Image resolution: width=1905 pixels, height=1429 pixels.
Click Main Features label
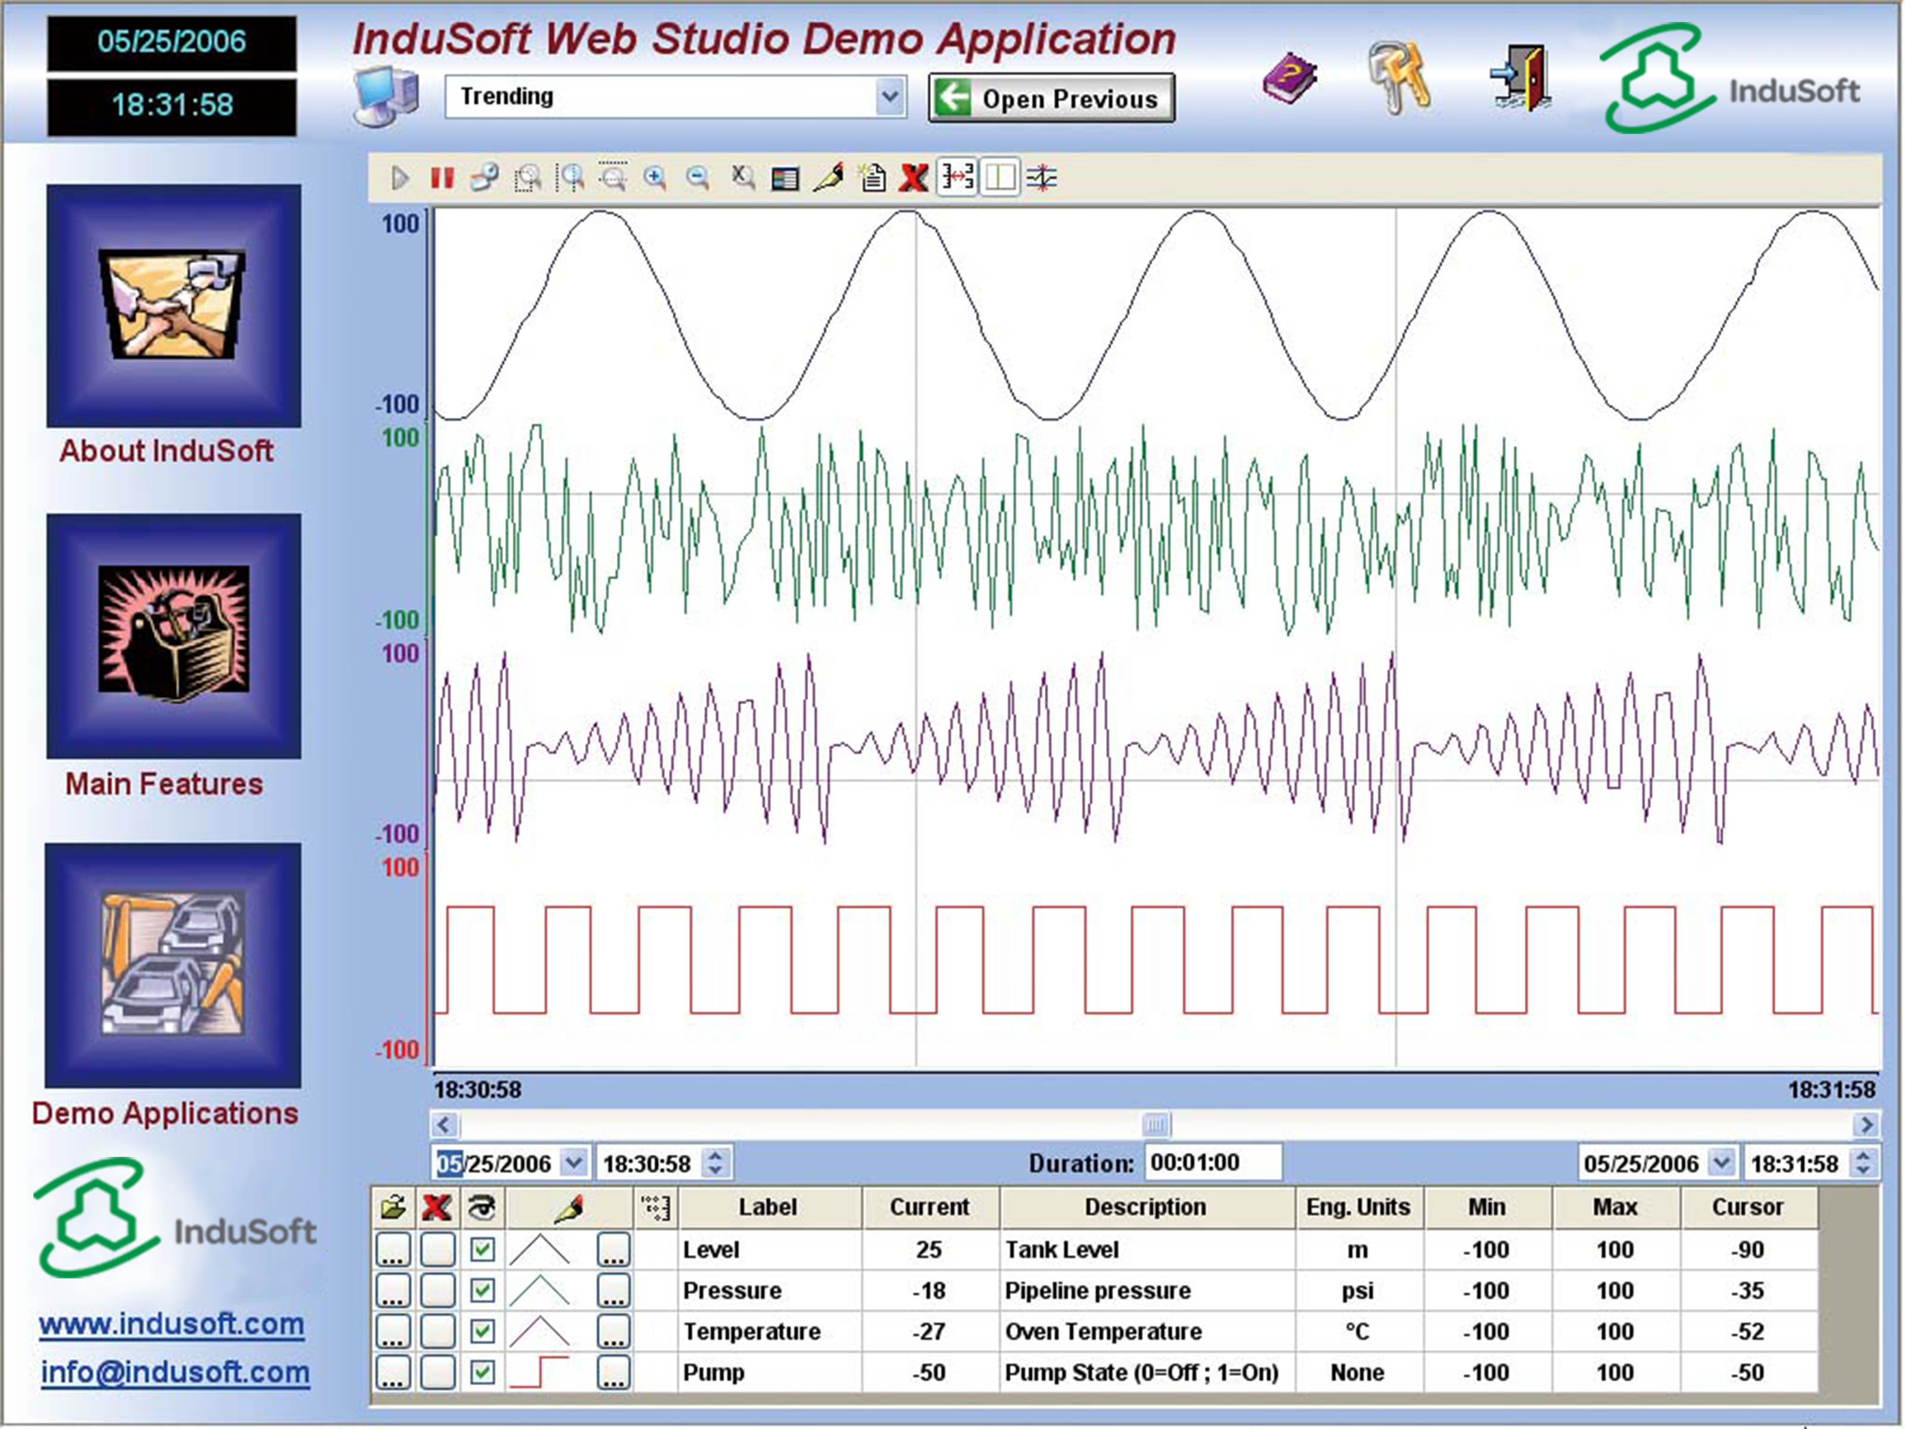(164, 784)
